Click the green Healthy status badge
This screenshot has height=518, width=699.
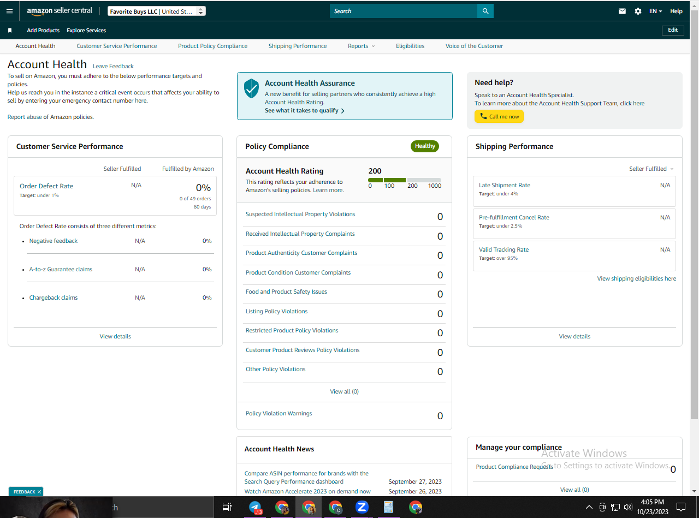pyautogui.click(x=425, y=146)
